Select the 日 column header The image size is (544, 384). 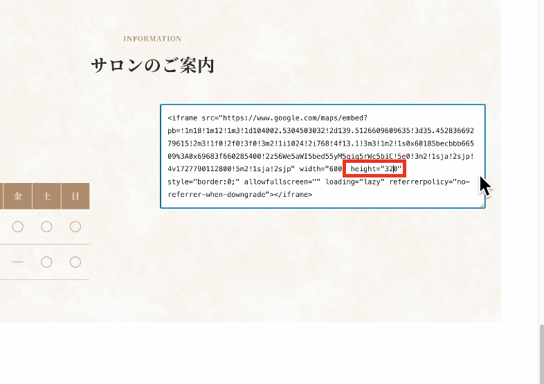75,197
